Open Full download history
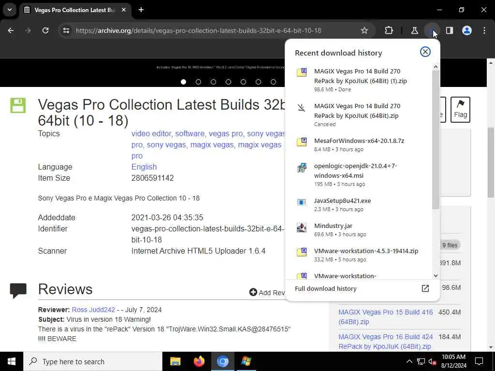 (x=362, y=289)
